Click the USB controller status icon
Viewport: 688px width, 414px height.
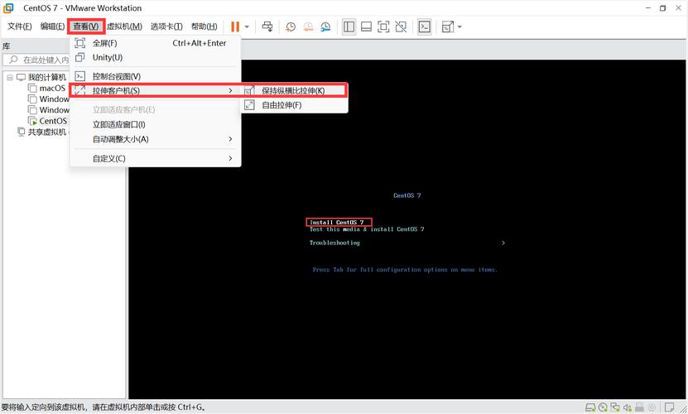[x=639, y=407]
